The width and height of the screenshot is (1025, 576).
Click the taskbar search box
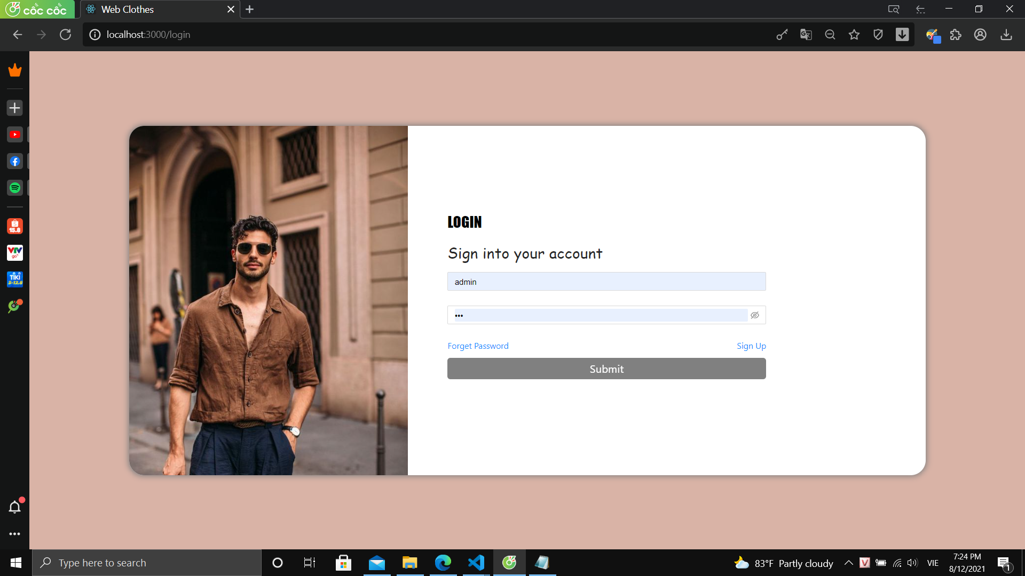[147, 563]
